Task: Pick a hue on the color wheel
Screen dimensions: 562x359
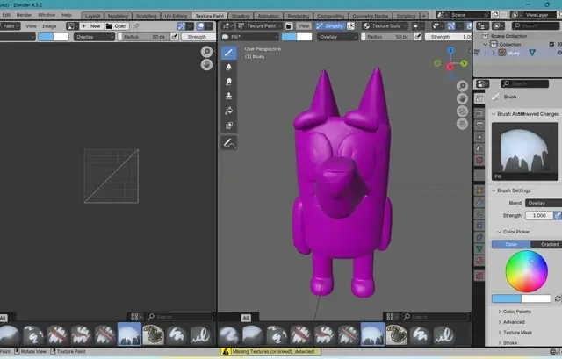Action: click(x=527, y=271)
